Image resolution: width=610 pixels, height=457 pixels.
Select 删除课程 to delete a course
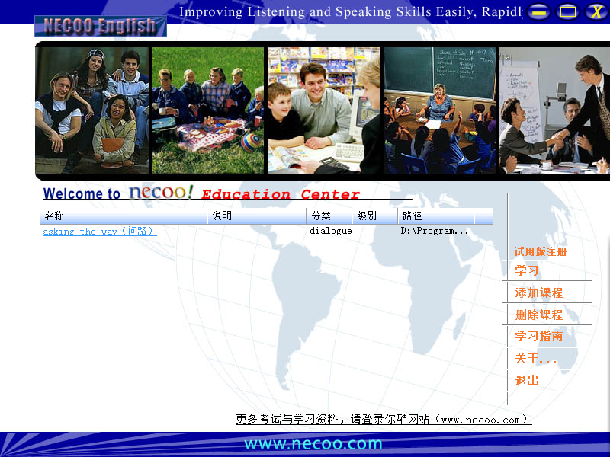click(539, 315)
